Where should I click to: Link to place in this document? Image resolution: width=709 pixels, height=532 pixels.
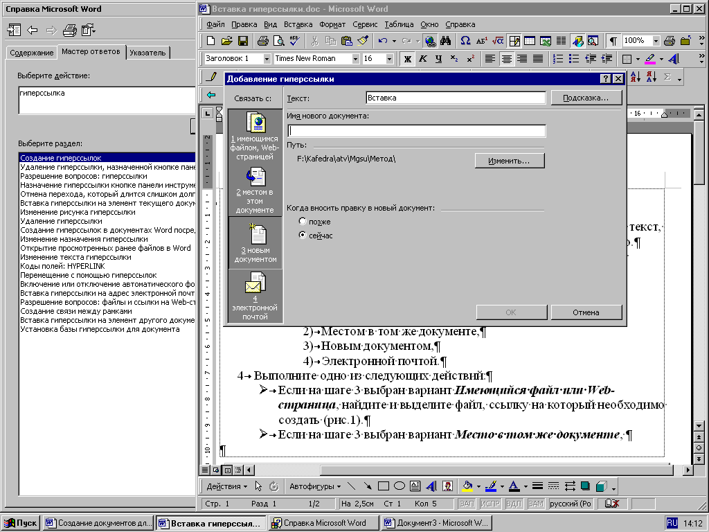point(255,190)
